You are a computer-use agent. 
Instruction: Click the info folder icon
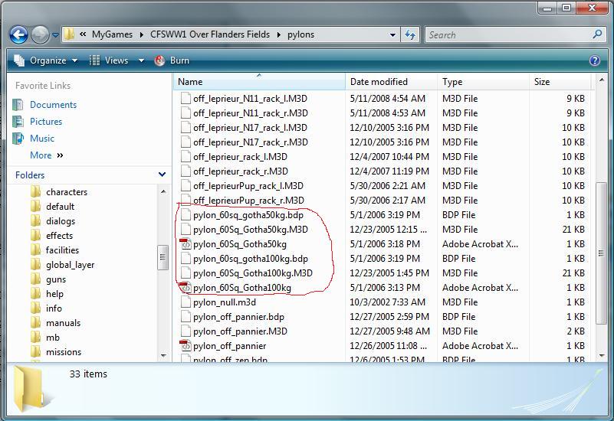[x=35, y=308]
